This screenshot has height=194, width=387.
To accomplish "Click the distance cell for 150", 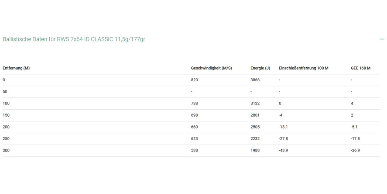I will tap(6, 115).
